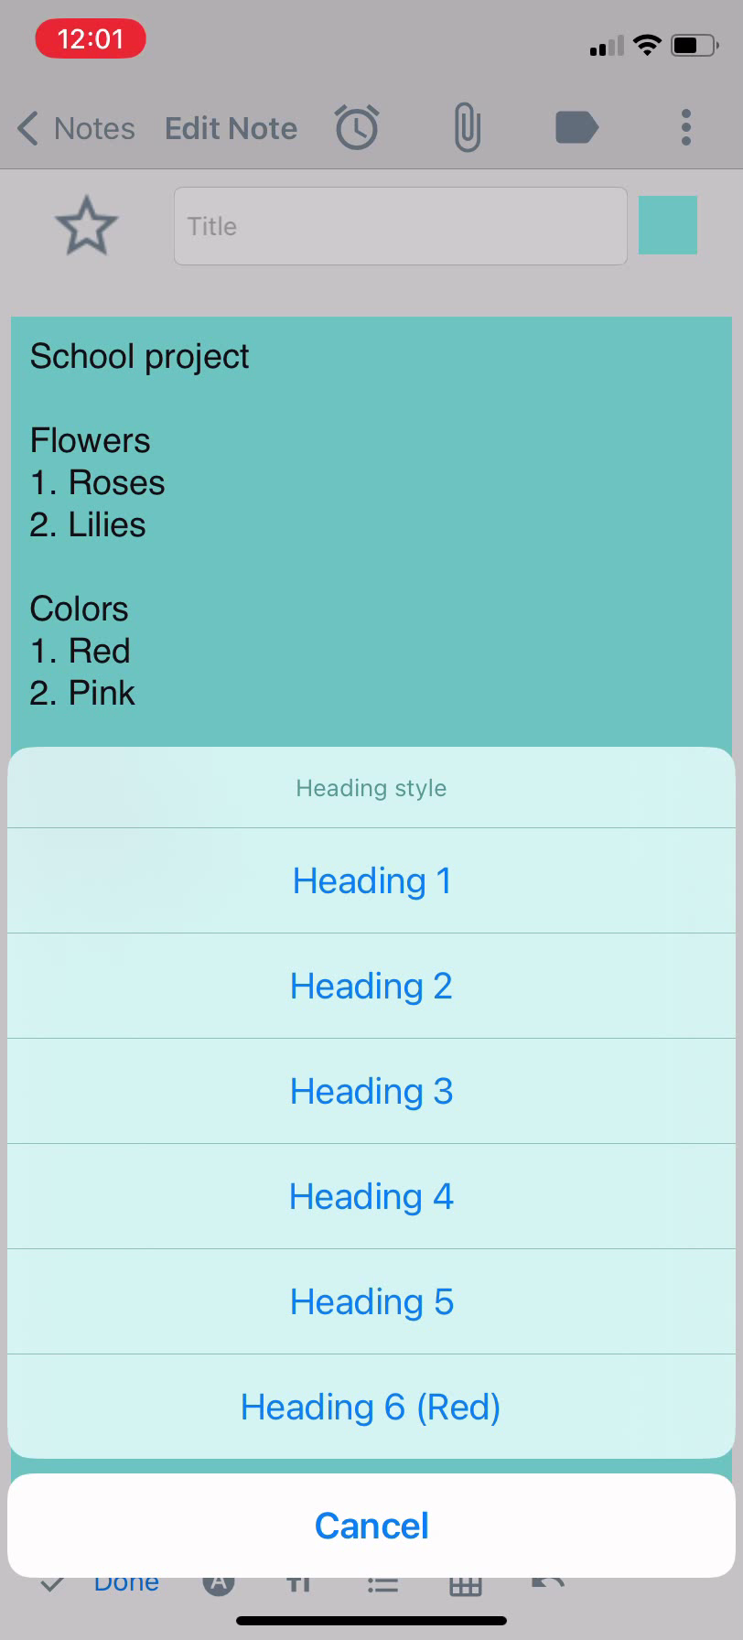
Task: Open the paperclip attachment icon
Action: [x=467, y=127]
